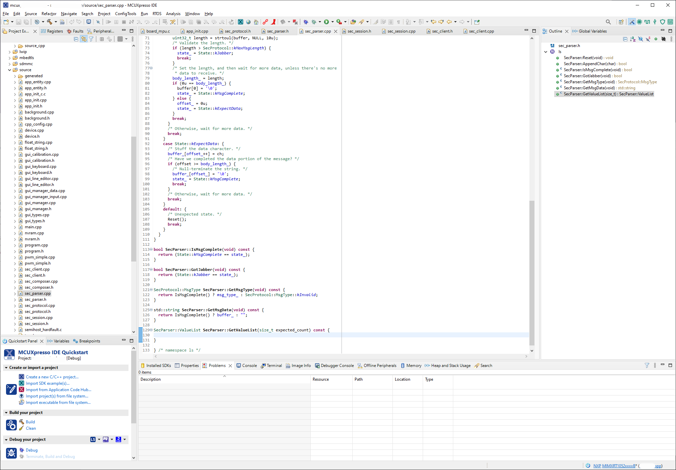Click Collapse All icon in Project Explorer
The height and width of the screenshot is (470, 676).
(76, 39)
